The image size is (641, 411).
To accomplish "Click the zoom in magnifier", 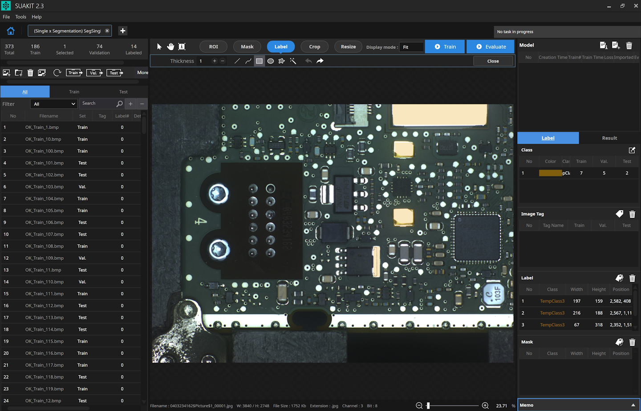I will point(485,405).
